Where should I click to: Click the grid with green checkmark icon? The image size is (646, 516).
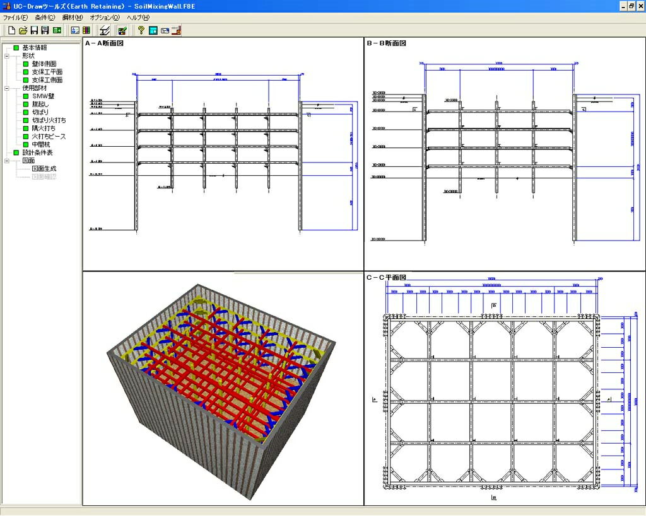(x=122, y=30)
